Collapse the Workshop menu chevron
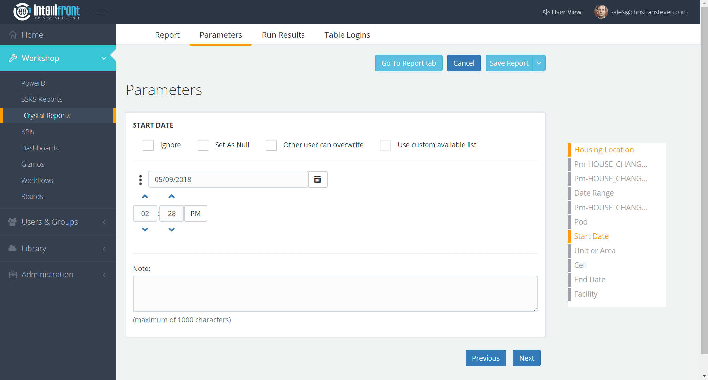Image resolution: width=708 pixels, height=380 pixels. [104, 58]
